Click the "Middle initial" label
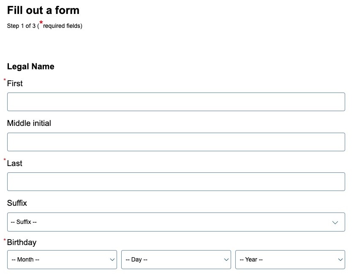 click(x=29, y=123)
